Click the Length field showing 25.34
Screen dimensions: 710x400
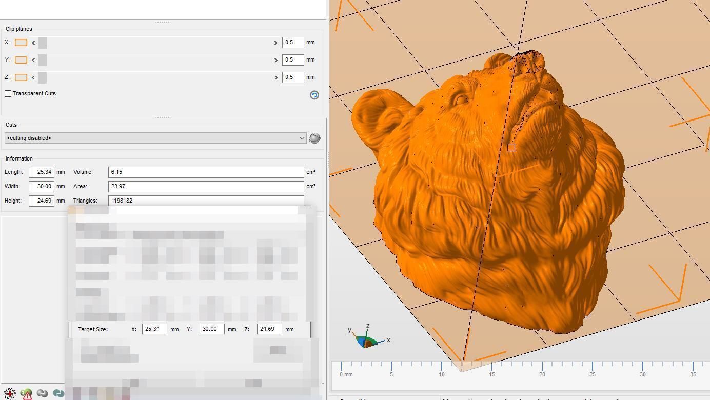pyautogui.click(x=42, y=172)
